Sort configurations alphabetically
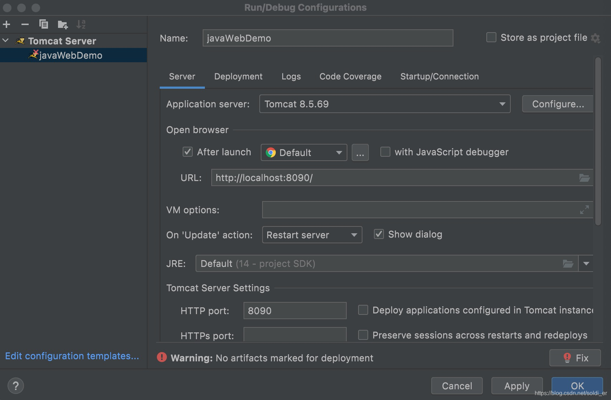Screen dimensions: 611x400 click(81, 24)
